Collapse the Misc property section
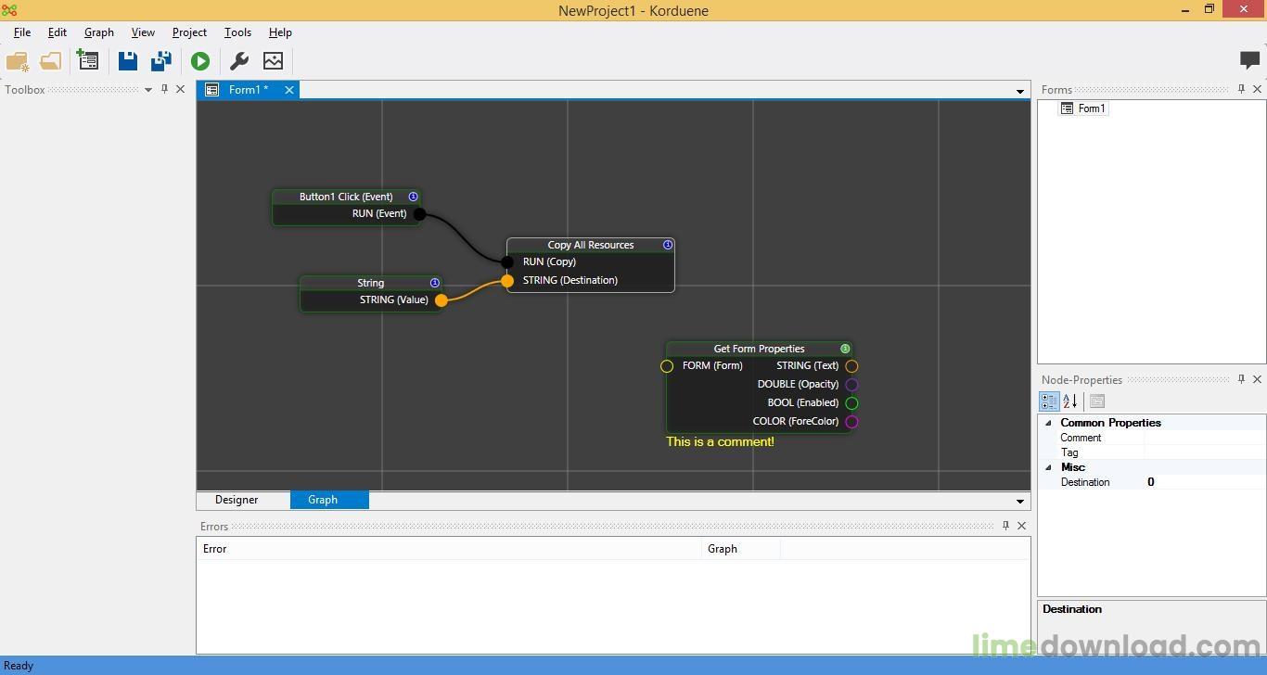Screen dimensions: 1267x675 click(x=1049, y=467)
